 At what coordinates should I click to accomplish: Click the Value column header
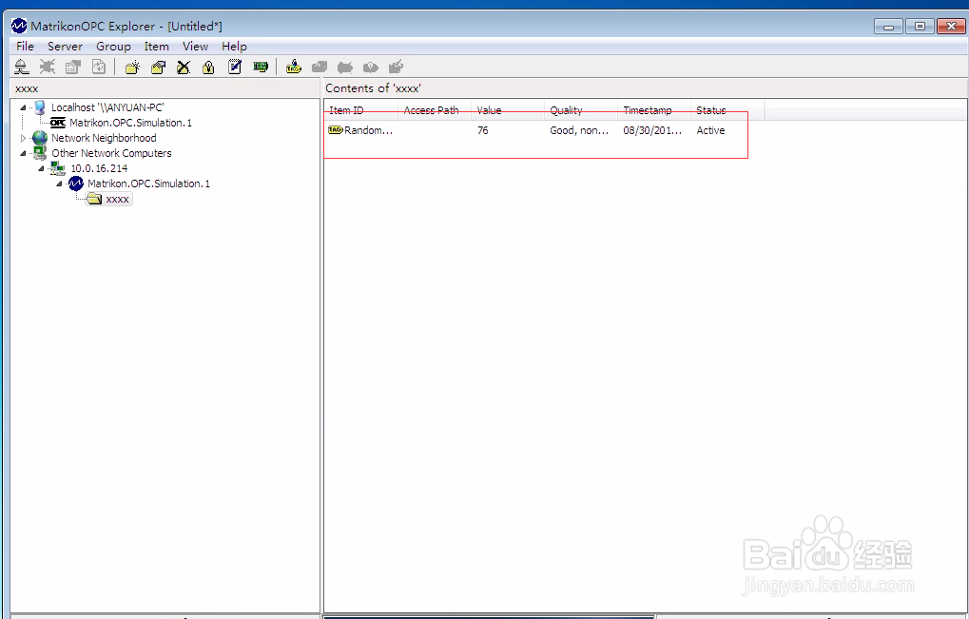click(x=489, y=109)
